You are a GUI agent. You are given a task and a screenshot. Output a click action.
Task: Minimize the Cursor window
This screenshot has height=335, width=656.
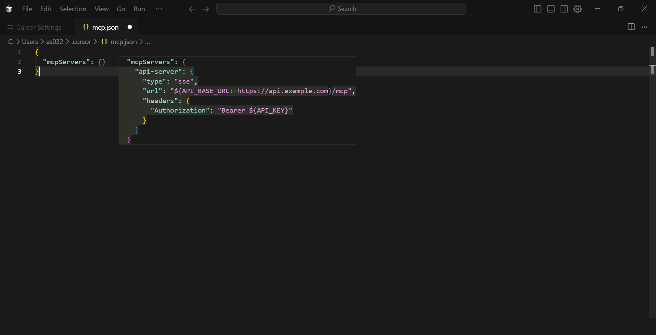(597, 9)
